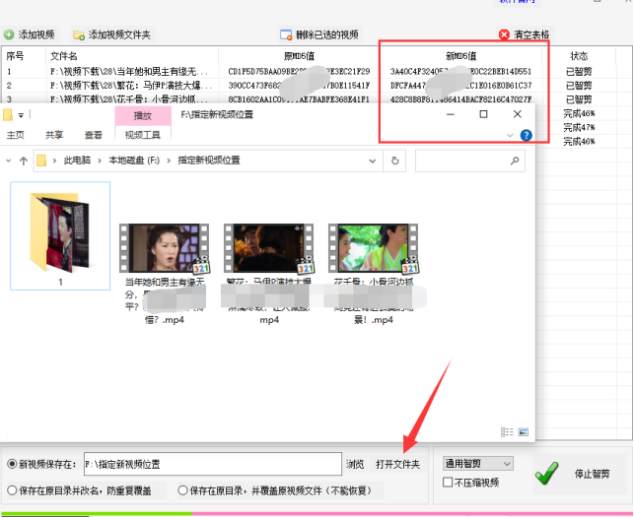Open the 查看 ribbon tab
634x518 pixels.
pos(93,135)
